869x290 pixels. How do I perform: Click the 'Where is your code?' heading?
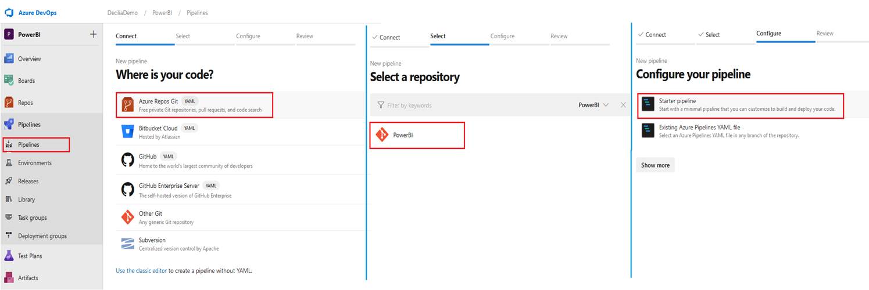[x=164, y=74]
